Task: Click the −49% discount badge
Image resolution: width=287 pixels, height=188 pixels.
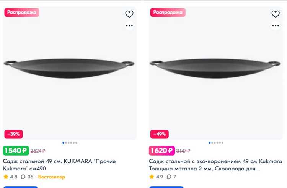Action: tap(160, 134)
